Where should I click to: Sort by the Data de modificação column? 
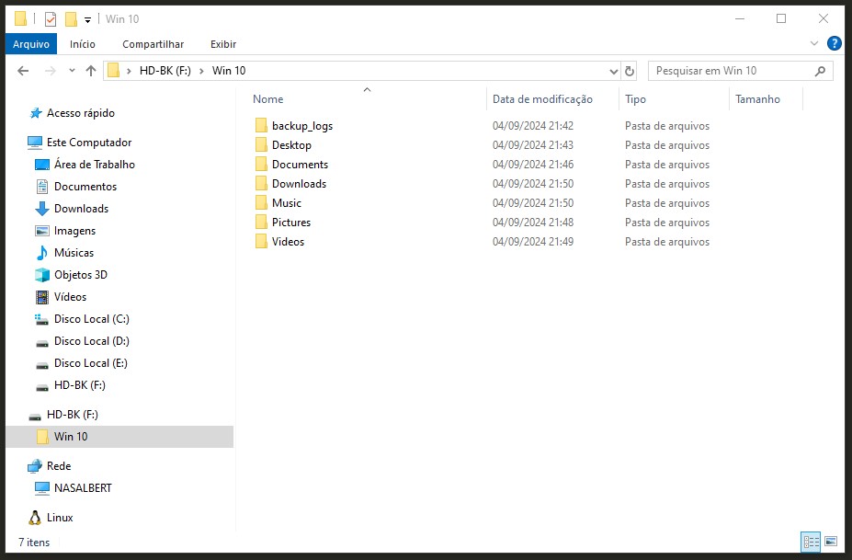pos(542,99)
